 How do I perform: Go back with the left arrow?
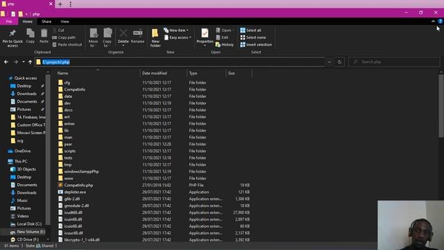(x=6, y=62)
